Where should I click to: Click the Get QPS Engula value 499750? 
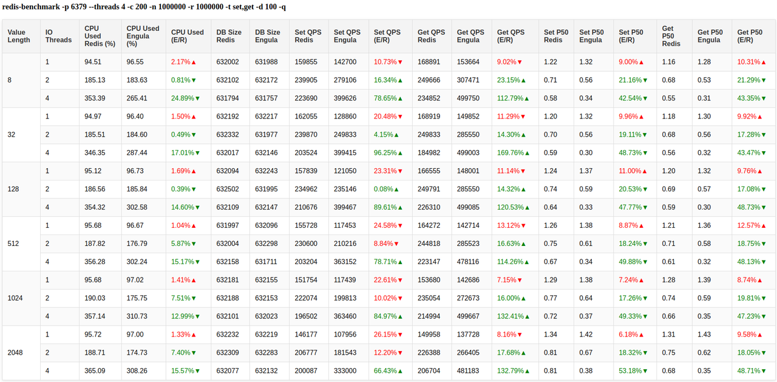click(x=467, y=98)
